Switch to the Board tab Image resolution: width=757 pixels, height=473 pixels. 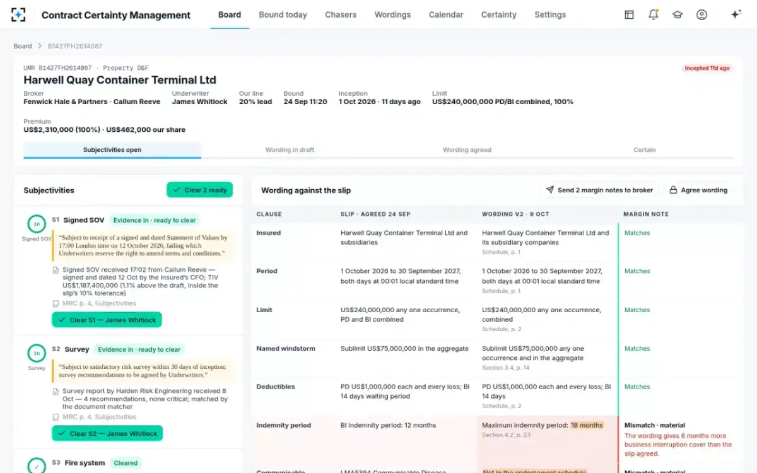click(230, 15)
